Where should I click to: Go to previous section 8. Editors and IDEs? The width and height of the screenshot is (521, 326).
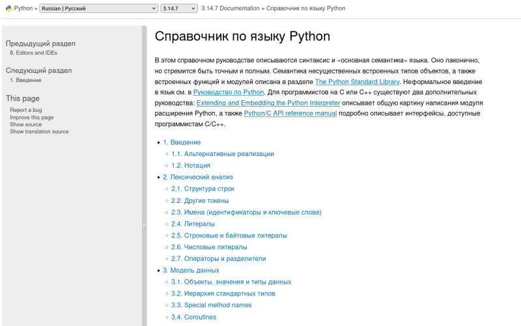[x=34, y=53]
